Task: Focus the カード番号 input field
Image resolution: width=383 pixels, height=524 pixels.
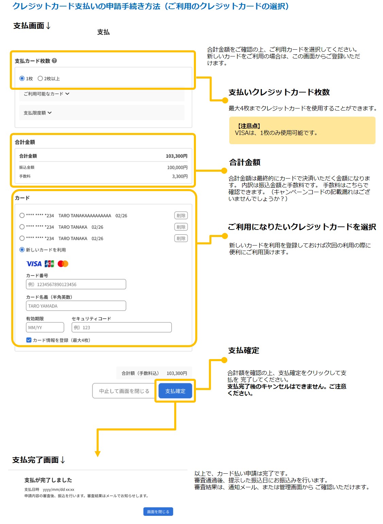Action: pyautogui.click(x=76, y=284)
